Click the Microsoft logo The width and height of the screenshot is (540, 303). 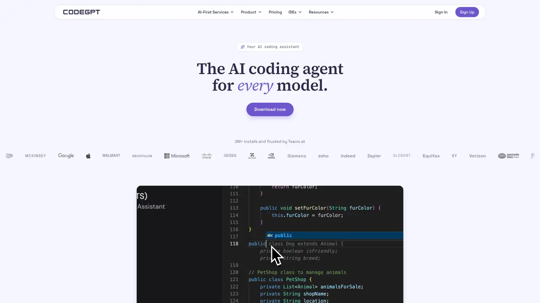[x=177, y=156]
